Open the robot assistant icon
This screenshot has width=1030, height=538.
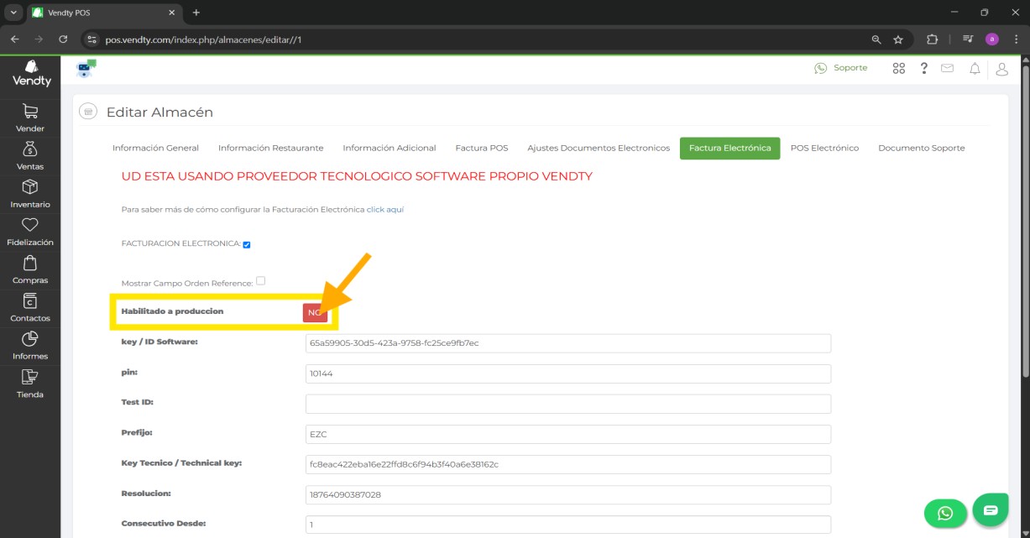[x=86, y=69]
